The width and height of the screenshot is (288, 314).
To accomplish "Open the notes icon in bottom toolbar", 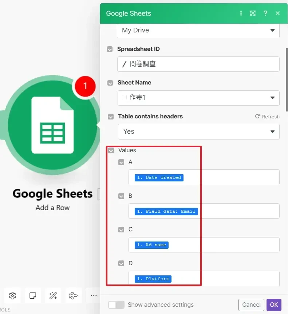I will [33, 295].
